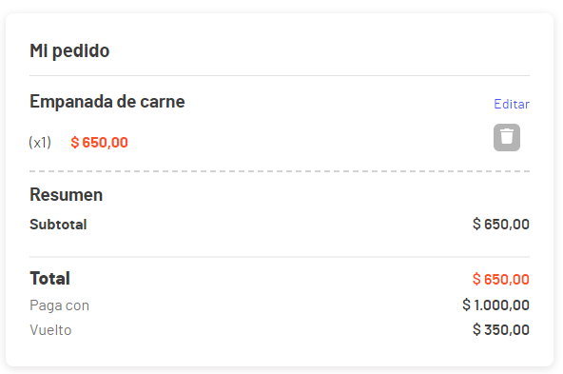
Task: Click the red $ 650,00 item price
Action: pyautogui.click(x=100, y=143)
